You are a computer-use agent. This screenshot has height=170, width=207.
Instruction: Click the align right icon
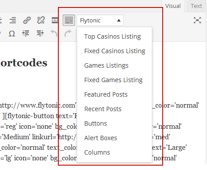(13, 20)
